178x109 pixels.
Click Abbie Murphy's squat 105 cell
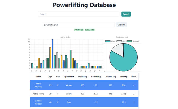coord(83,85)
